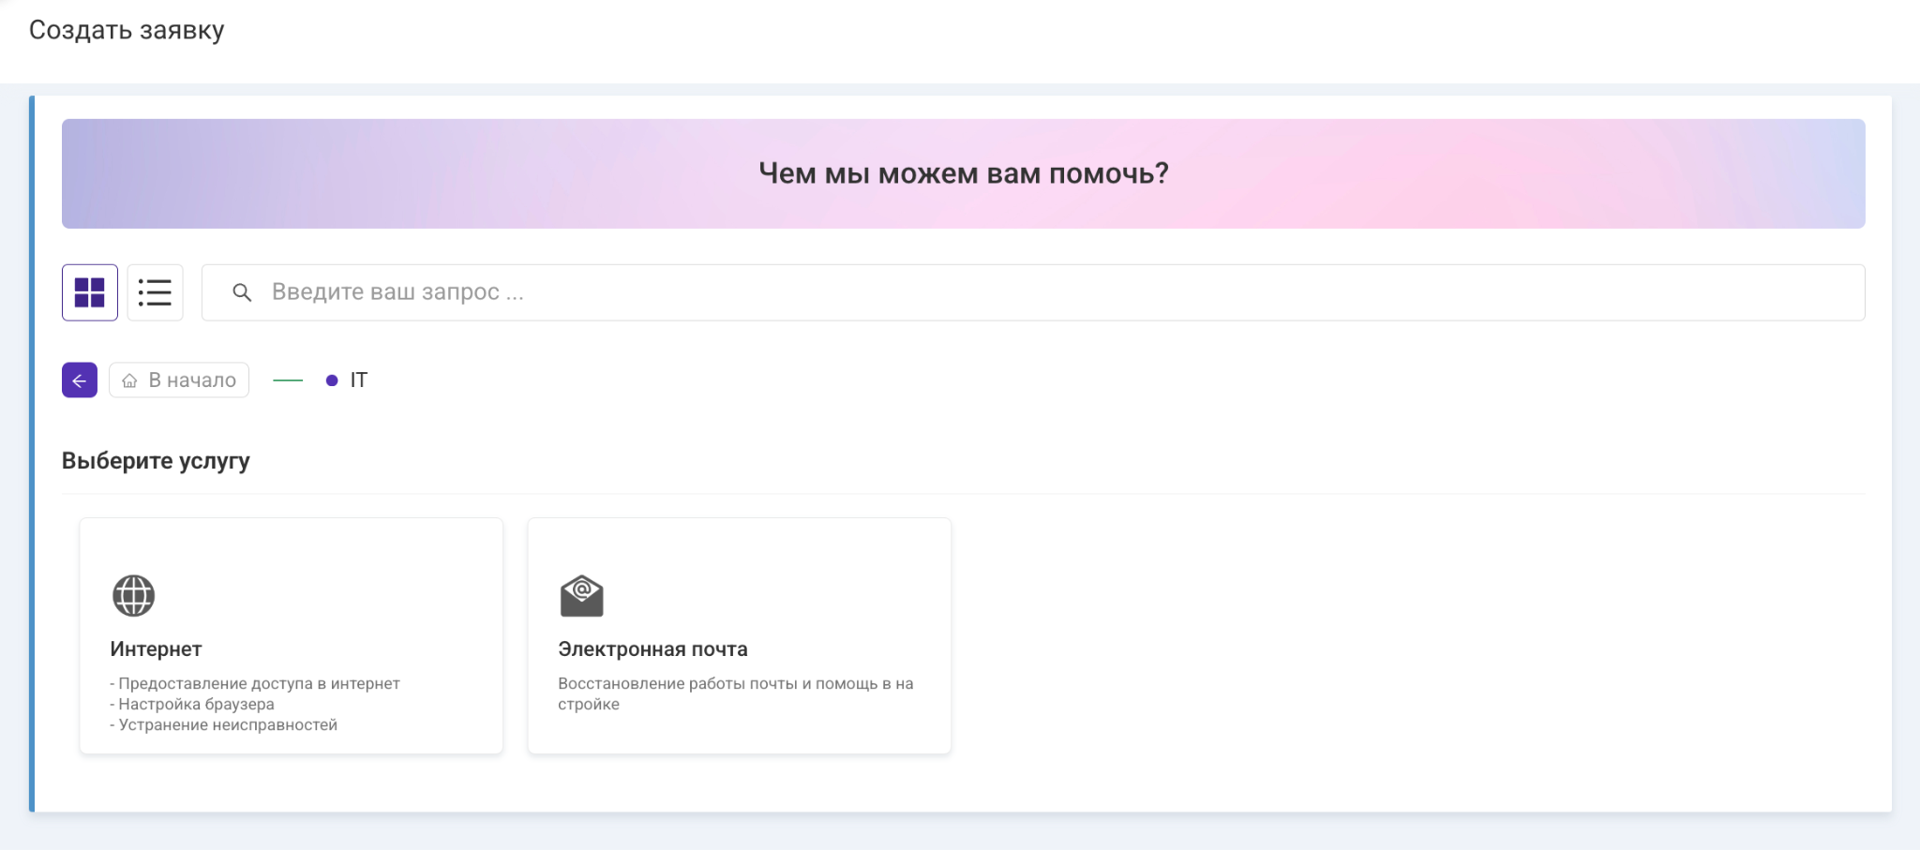This screenshot has width=1920, height=850.
Task: Click the house icon in breadcrumb
Action: point(129,380)
